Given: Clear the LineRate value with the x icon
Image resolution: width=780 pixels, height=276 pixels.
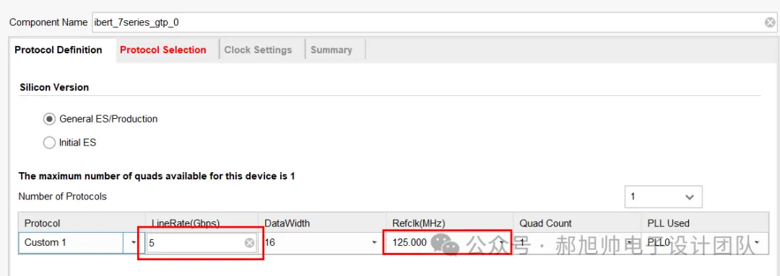Looking at the screenshot, I should click(x=250, y=243).
